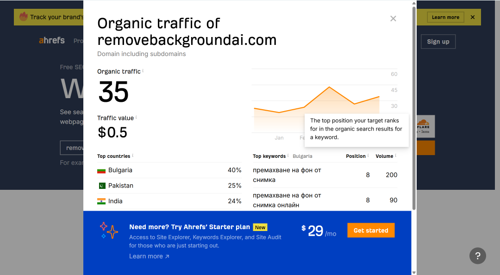Select keyword 'премахване на фон от снимка'
The image size is (500, 275).
[x=287, y=175]
